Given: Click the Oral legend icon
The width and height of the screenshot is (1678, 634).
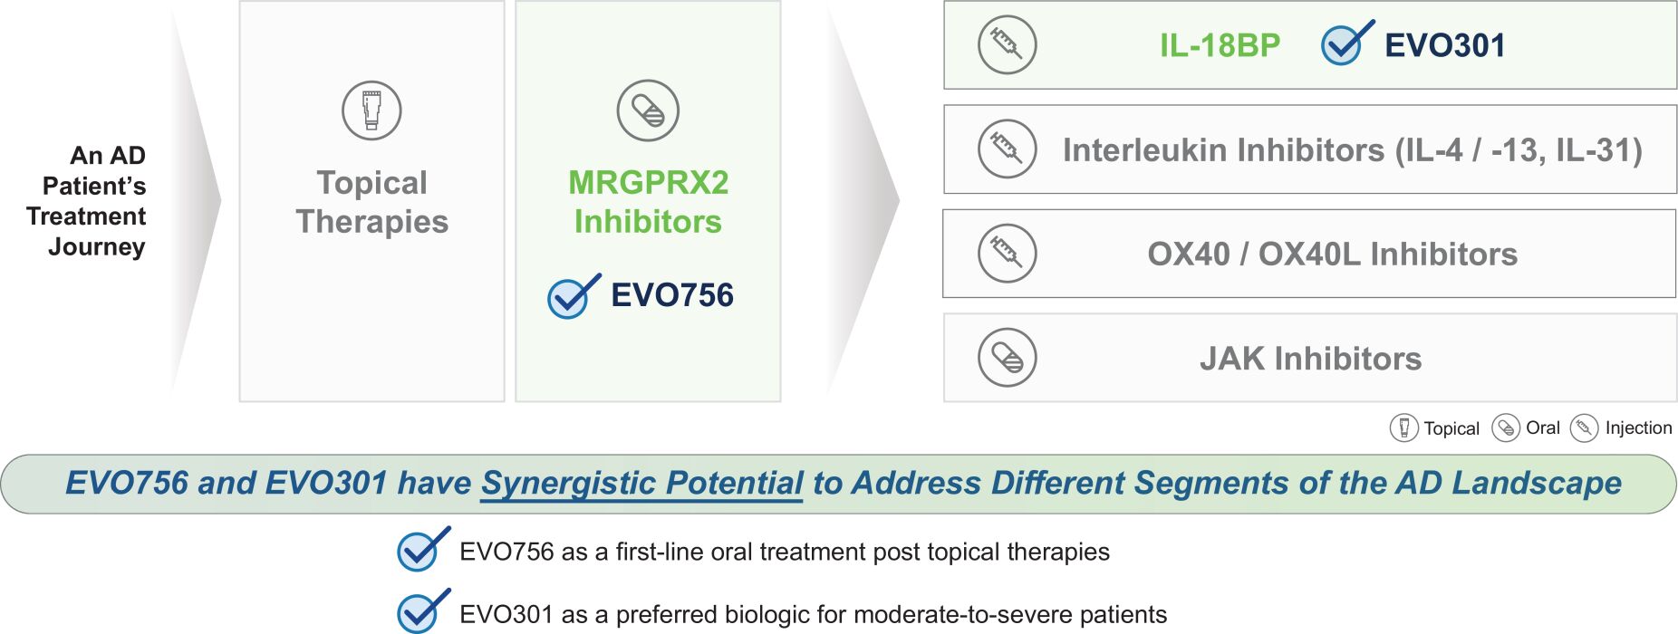Looking at the screenshot, I should [1505, 427].
